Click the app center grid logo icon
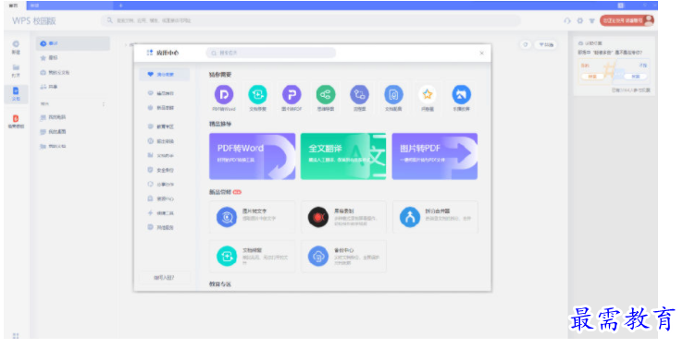 (150, 53)
